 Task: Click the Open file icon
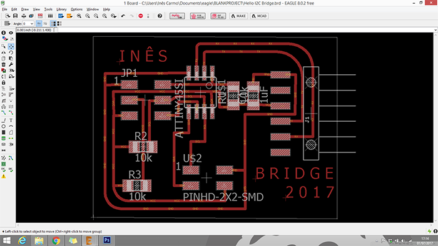click(8, 16)
